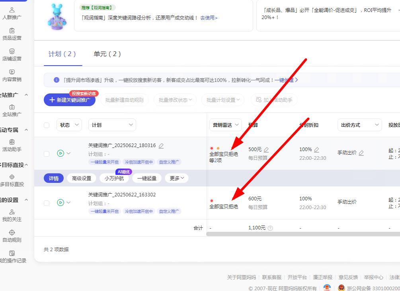400x291 pixels.
Task: Open 人群推广 in the sidebar
Action: [12, 14]
